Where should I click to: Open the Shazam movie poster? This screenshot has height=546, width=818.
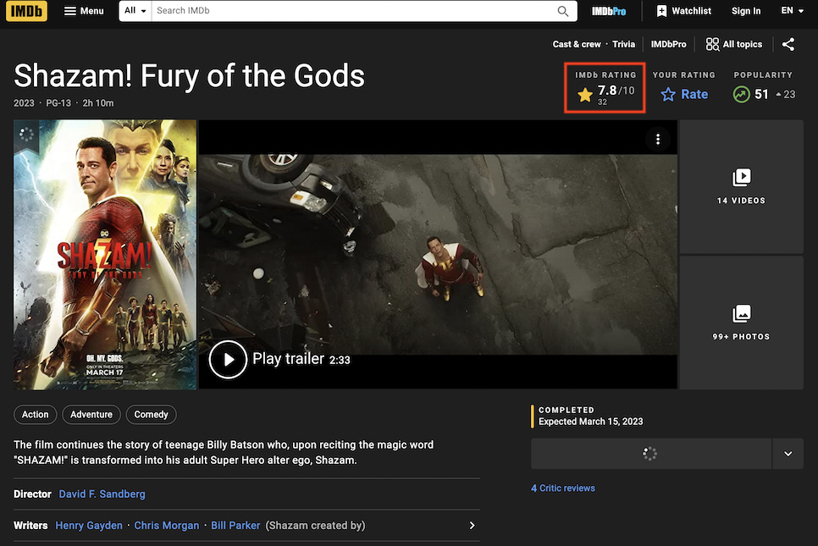(x=105, y=255)
